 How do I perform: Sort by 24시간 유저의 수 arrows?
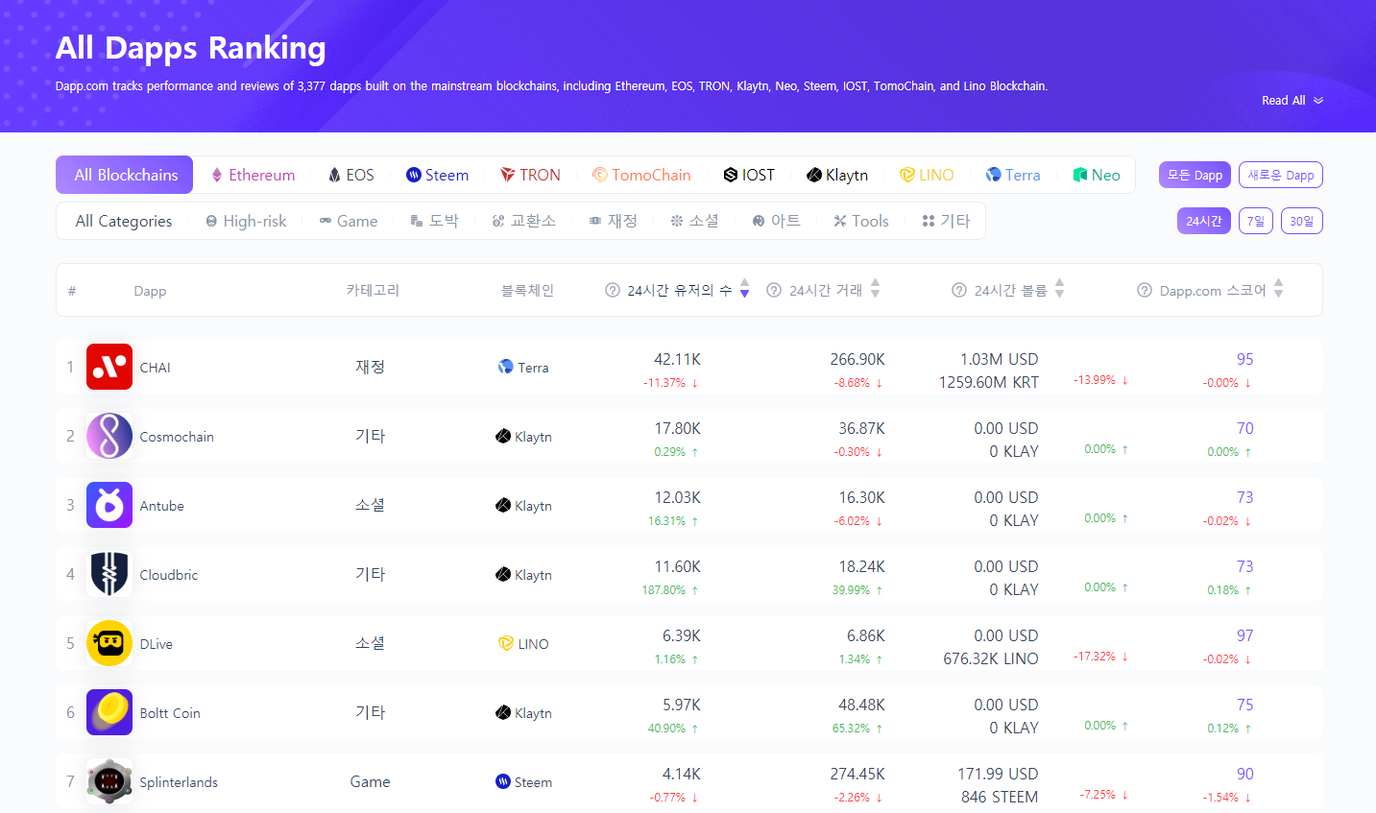[x=744, y=289]
